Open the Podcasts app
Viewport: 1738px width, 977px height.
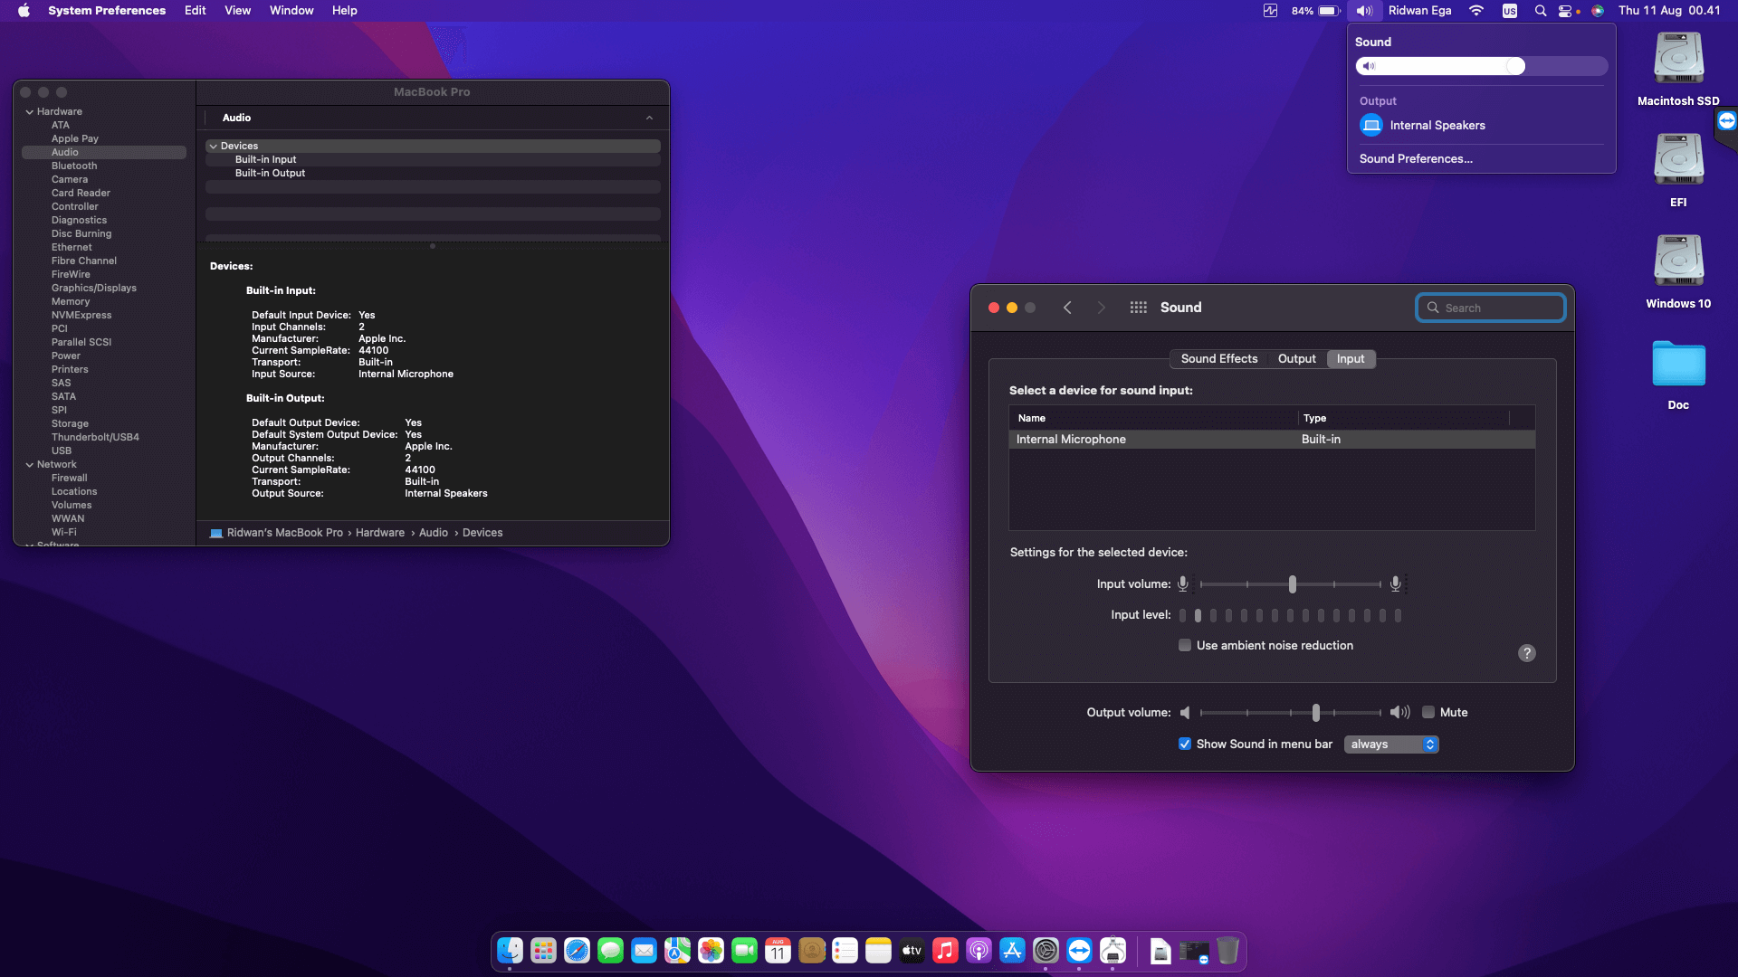point(979,951)
